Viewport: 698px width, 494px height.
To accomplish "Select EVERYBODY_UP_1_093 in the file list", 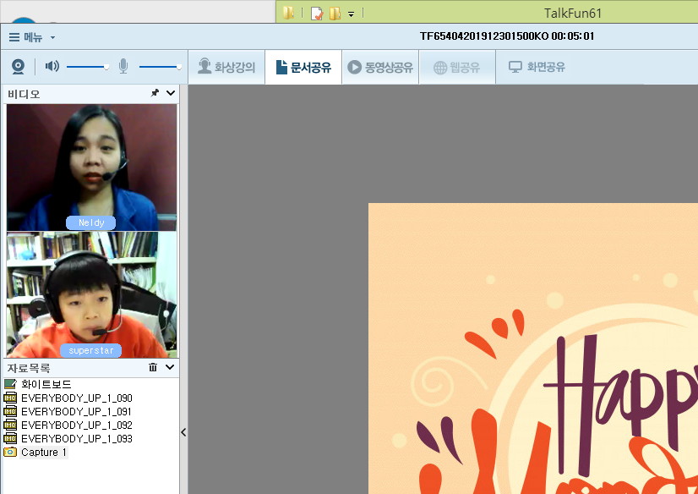I will pos(76,439).
